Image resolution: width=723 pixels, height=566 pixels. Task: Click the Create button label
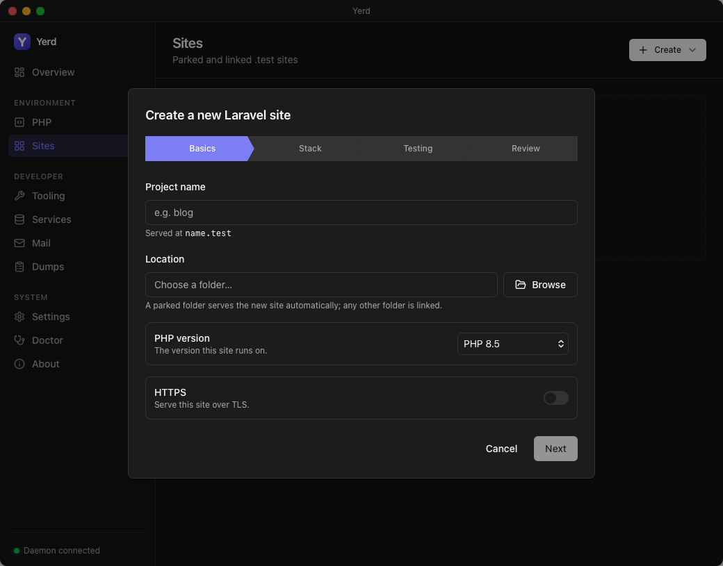point(667,50)
